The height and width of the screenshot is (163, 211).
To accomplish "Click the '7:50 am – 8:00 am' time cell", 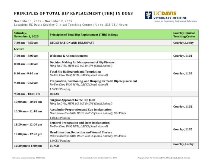I will tap(30, 56).
